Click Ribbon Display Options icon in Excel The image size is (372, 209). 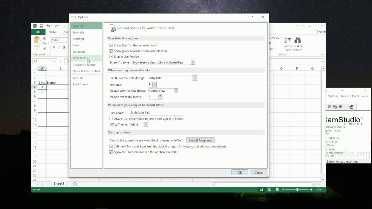[303, 26]
